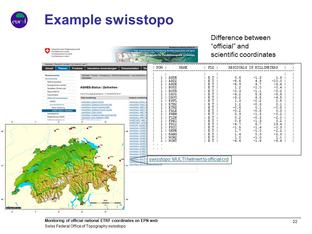Open the 'swisstopo: Datapool summary file' link

point(97,104)
